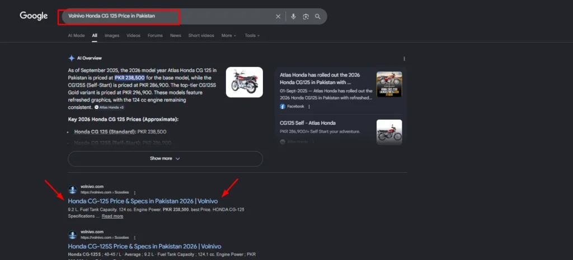This screenshot has height=260, width=573.
Task: Click the Facebook source icon
Action: pos(283,107)
